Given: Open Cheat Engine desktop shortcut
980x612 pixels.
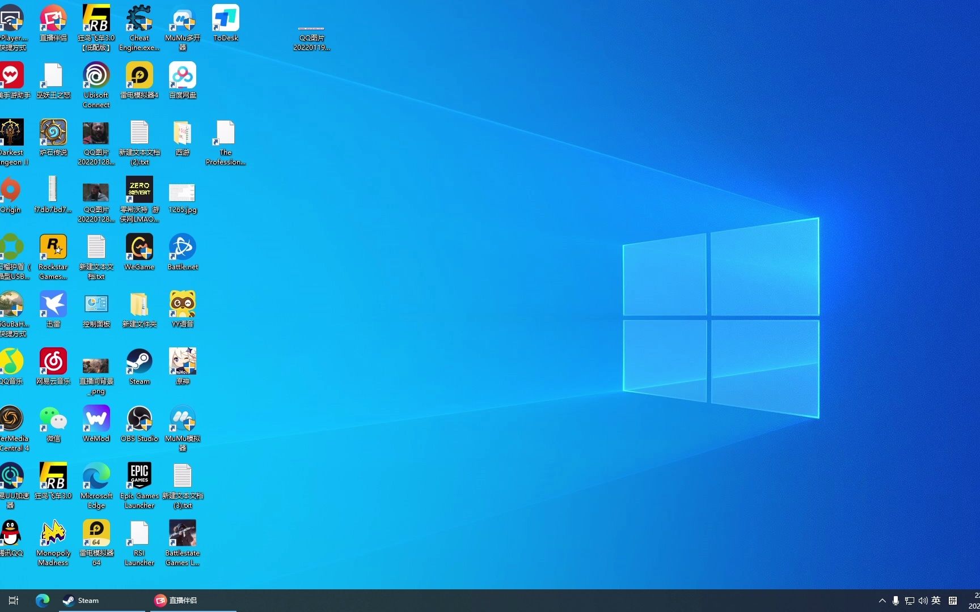Looking at the screenshot, I should (x=140, y=27).
